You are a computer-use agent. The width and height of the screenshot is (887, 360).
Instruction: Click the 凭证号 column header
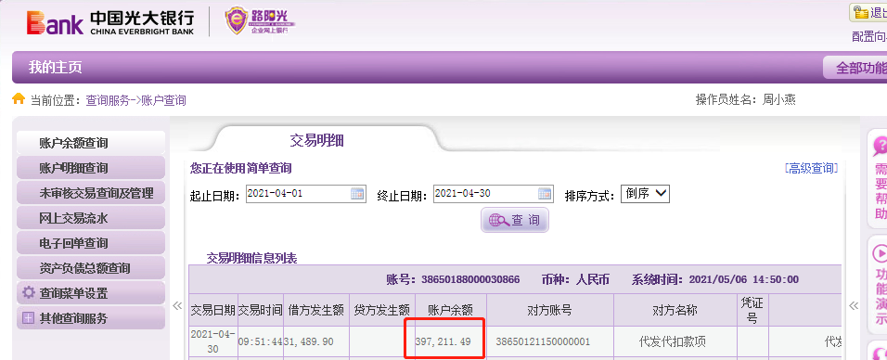(x=752, y=310)
